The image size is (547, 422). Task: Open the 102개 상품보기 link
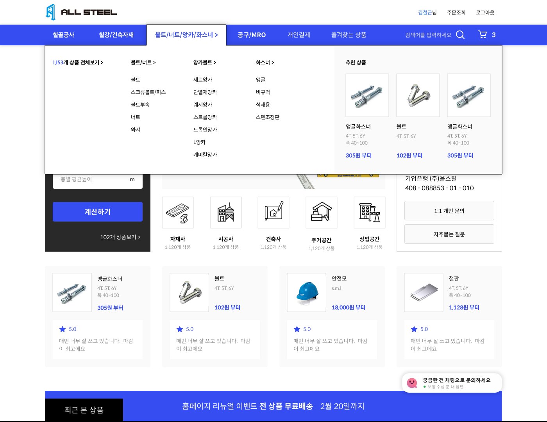click(120, 237)
